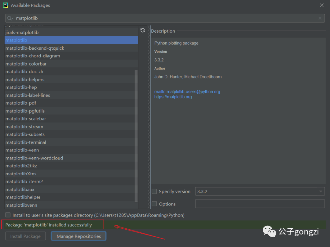The image size is (330, 247).
Task: Click the version number 3.3.2 in Description
Action: 159,60
